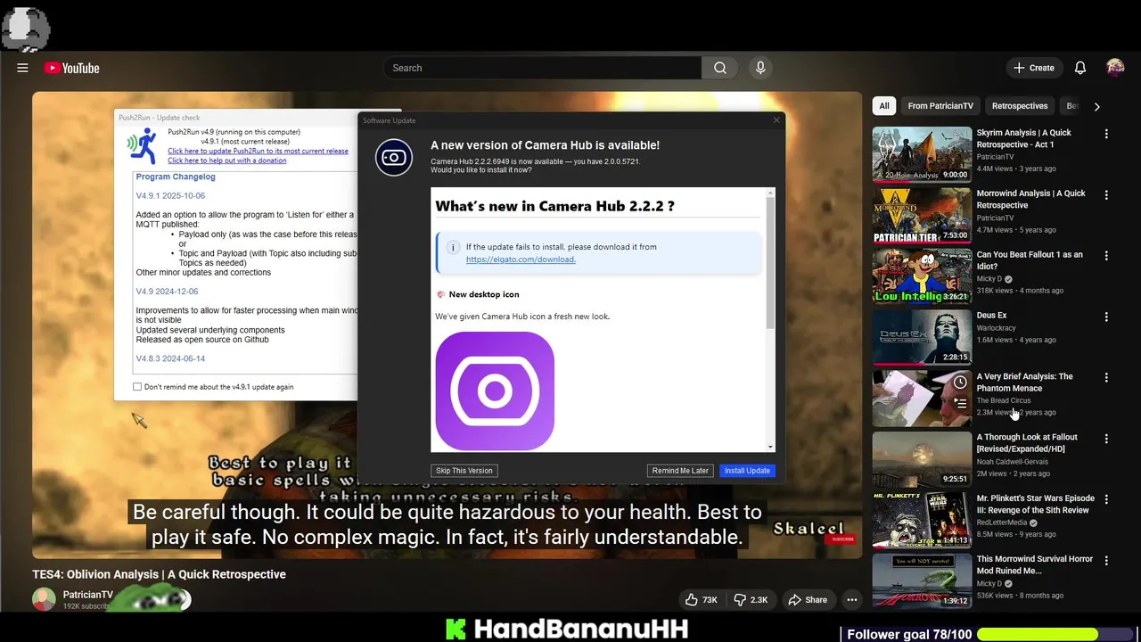The height and width of the screenshot is (642, 1141).
Task: Click V4.9 2024-12-06 changelog heading
Action: [x=167, y=292]
